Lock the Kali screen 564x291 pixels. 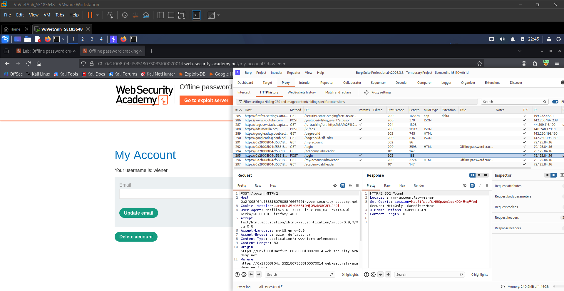click(549, 39)
